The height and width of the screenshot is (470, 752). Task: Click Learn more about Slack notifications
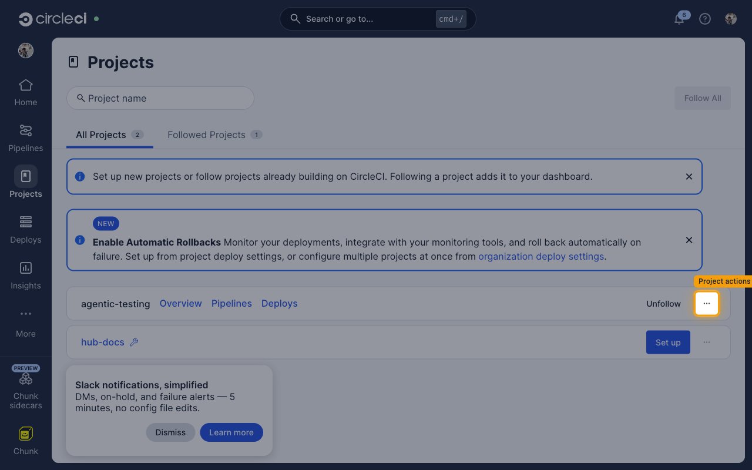[x=231, y=432]
